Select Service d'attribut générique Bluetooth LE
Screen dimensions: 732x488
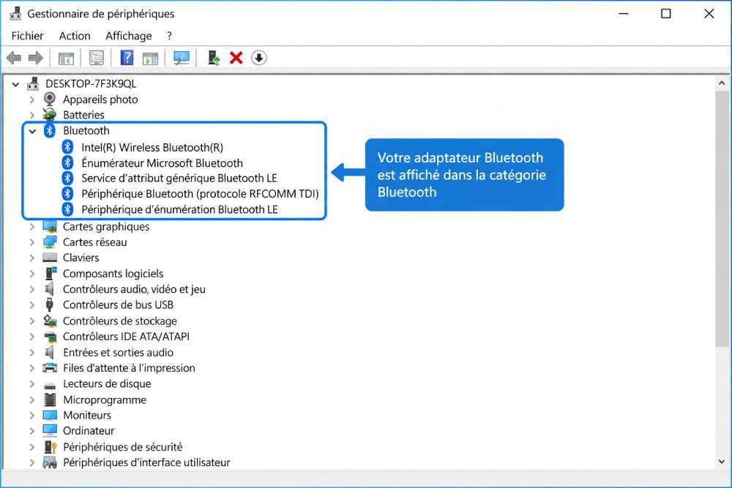(179, 179)
